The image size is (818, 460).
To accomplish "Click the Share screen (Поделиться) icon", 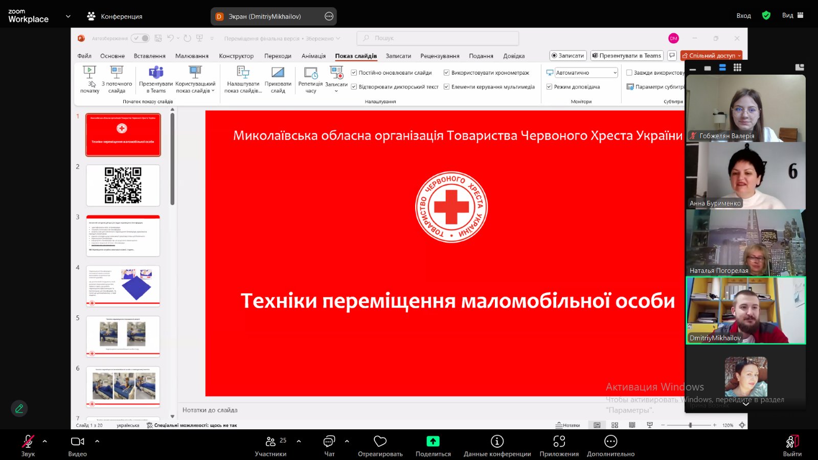I will coord(433,442).
